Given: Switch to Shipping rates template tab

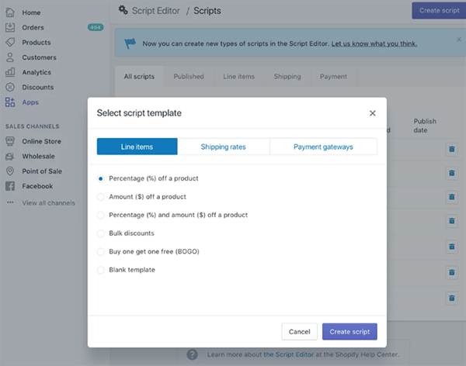Looking at the screenshot, I should [x=224, y=147].
